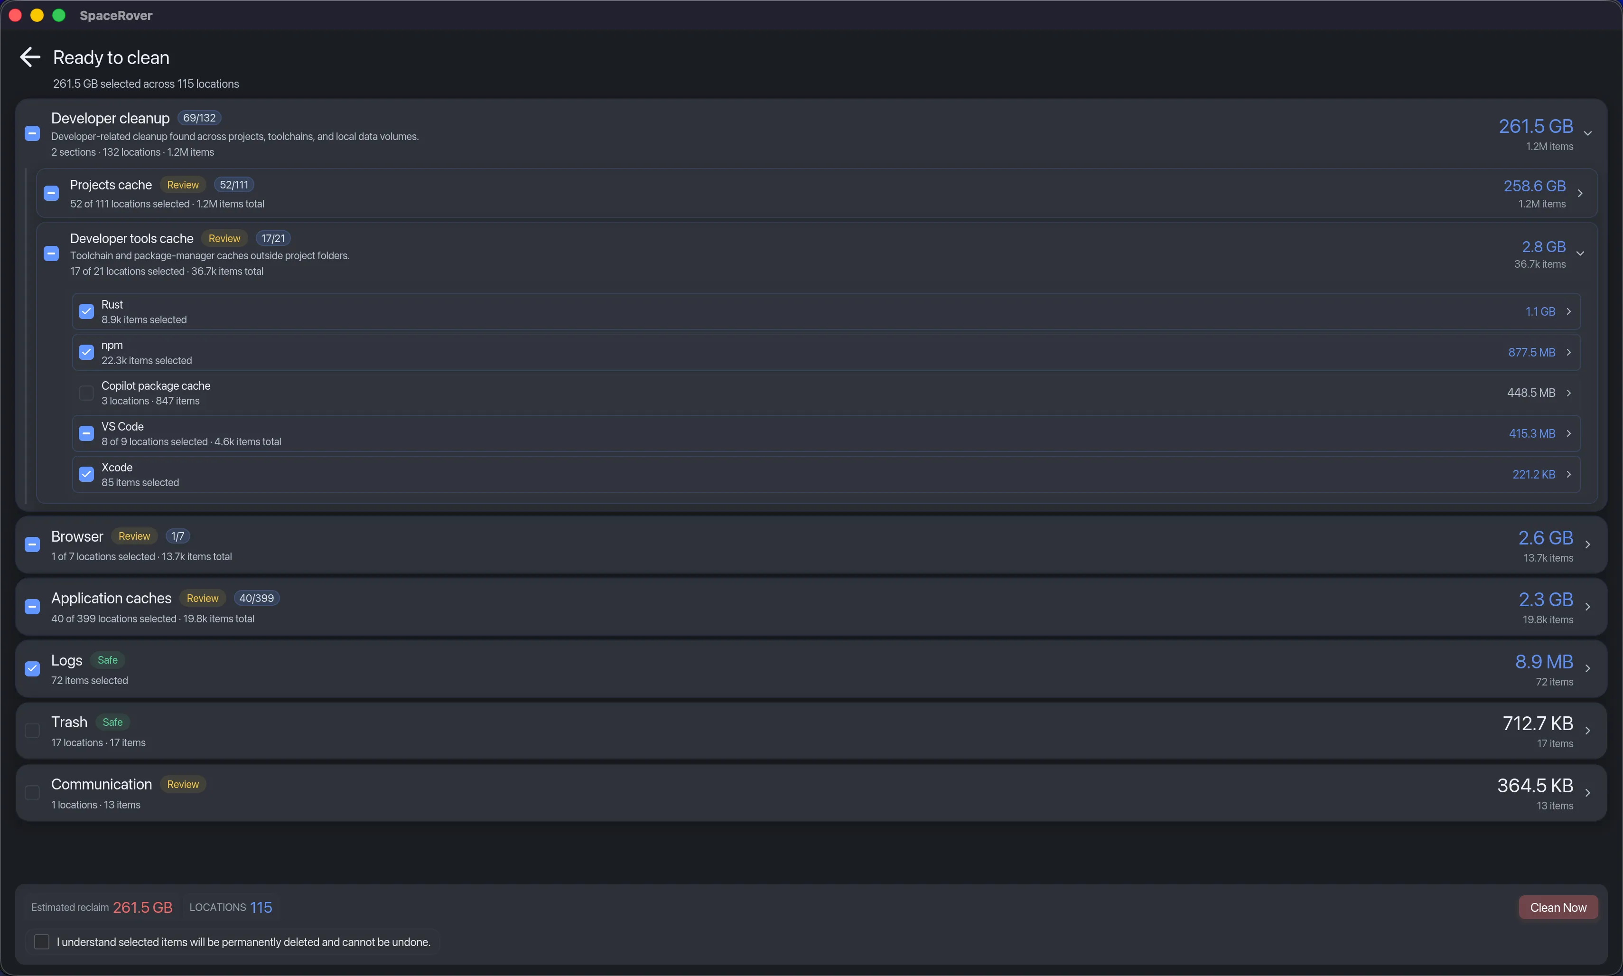Click the 69/132 count badge
The width and height of the screenshot is (1623, 976).
199,118
